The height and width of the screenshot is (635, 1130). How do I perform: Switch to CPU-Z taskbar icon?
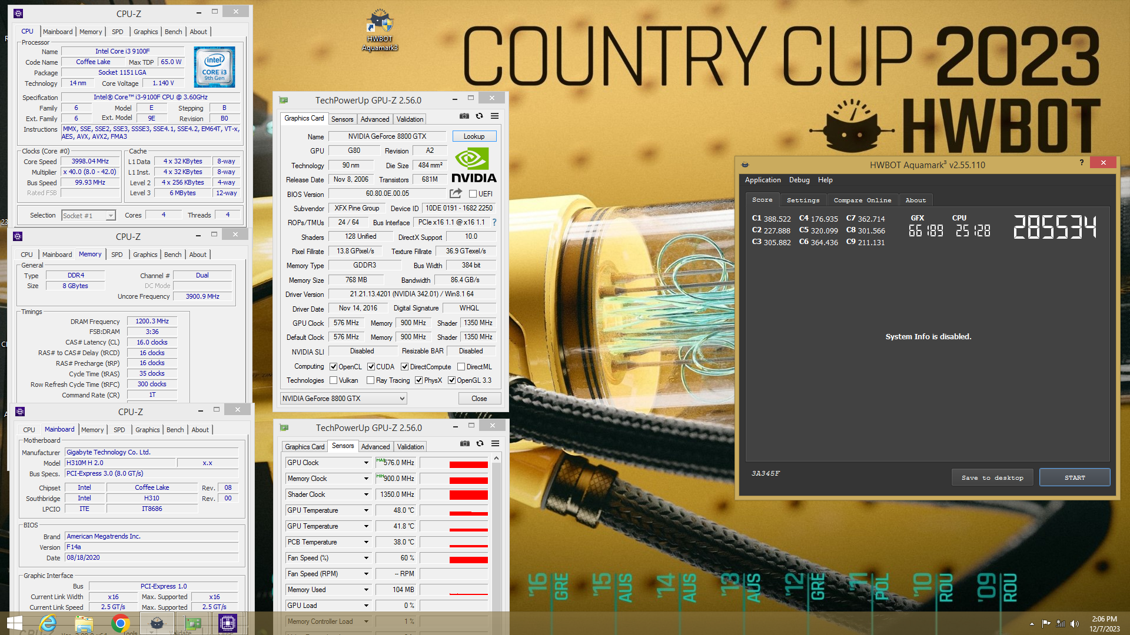[228, 623]
